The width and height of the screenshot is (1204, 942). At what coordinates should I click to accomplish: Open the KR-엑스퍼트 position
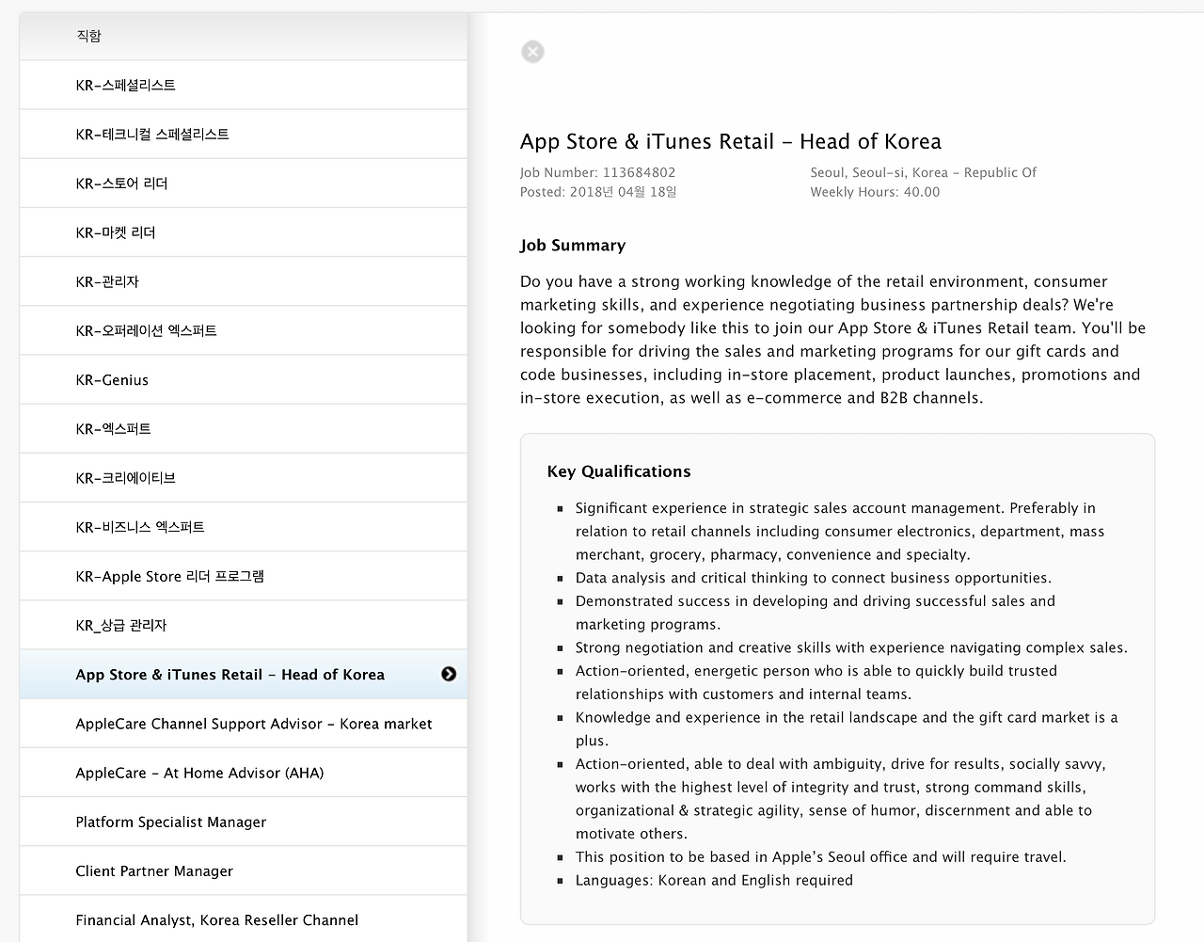[x=114, y=429]
